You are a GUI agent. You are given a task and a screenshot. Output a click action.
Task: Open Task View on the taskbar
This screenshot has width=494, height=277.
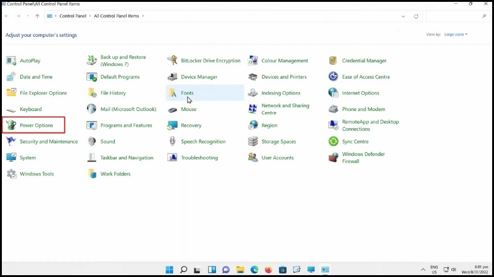pos(198,270)
